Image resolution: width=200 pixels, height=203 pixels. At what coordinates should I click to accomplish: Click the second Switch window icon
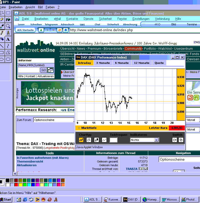tap(181, 140)
